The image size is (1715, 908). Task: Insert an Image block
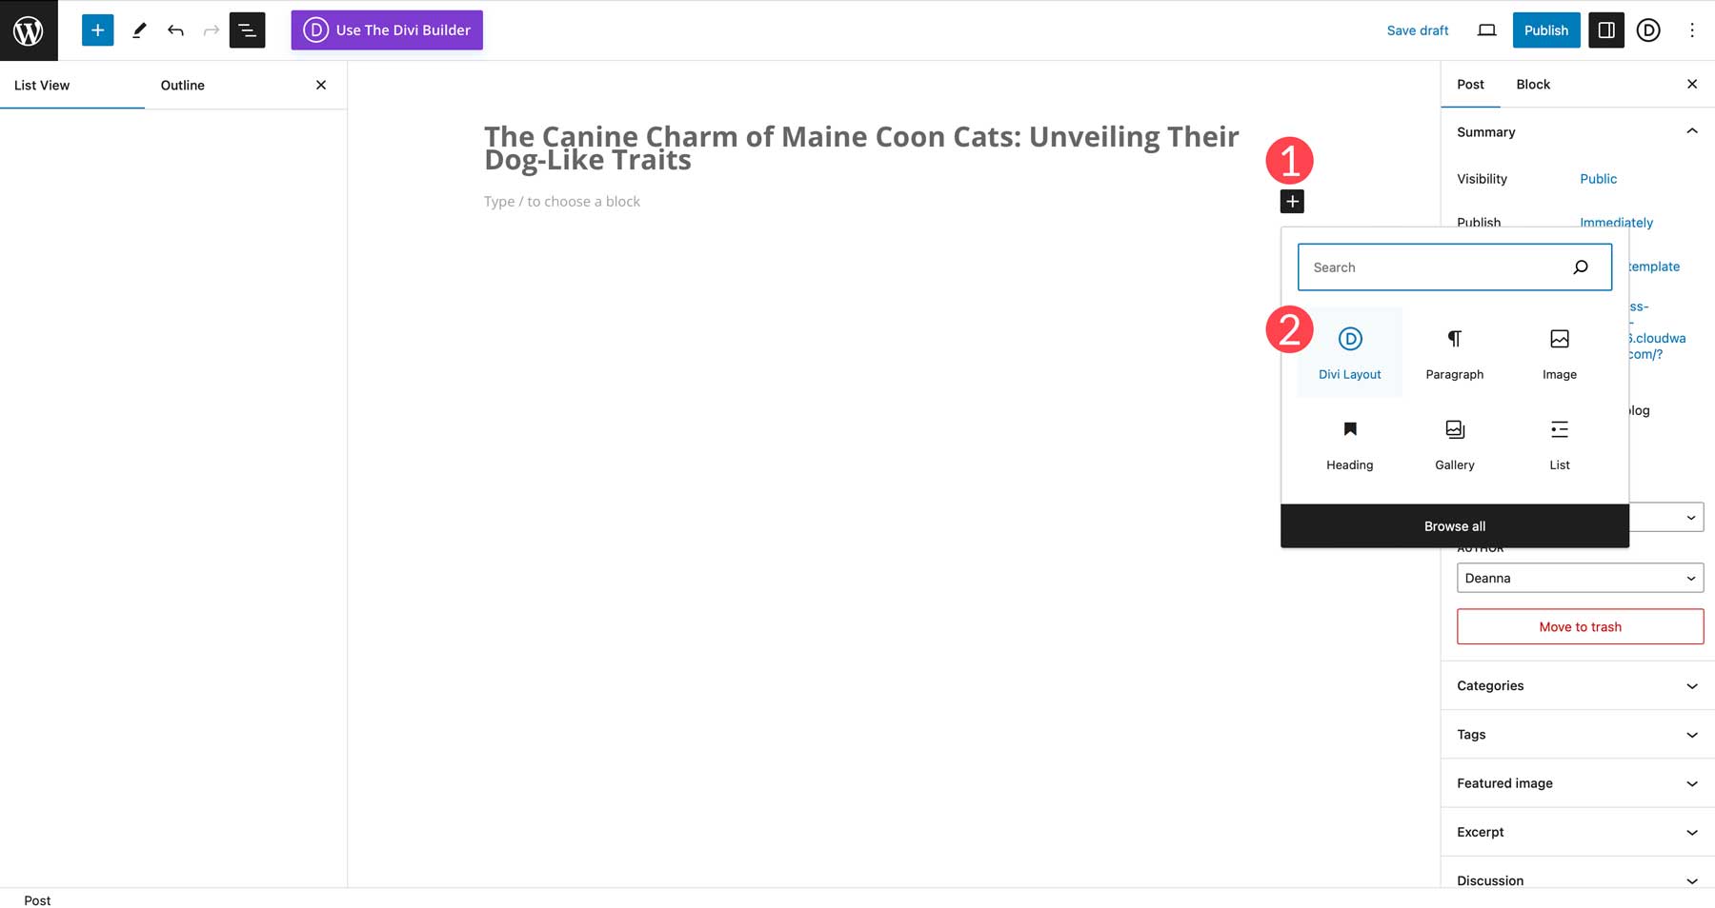pyautogui.click(x=1559, y=350)
